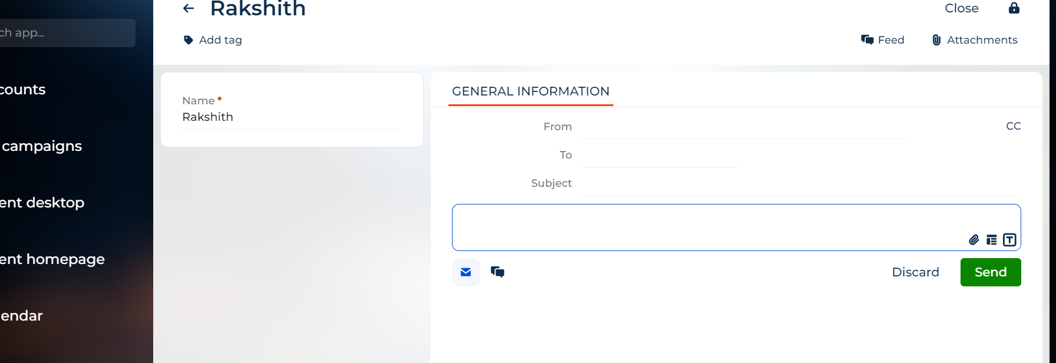
Task: Click into the From field
Action: pos(742,127)
